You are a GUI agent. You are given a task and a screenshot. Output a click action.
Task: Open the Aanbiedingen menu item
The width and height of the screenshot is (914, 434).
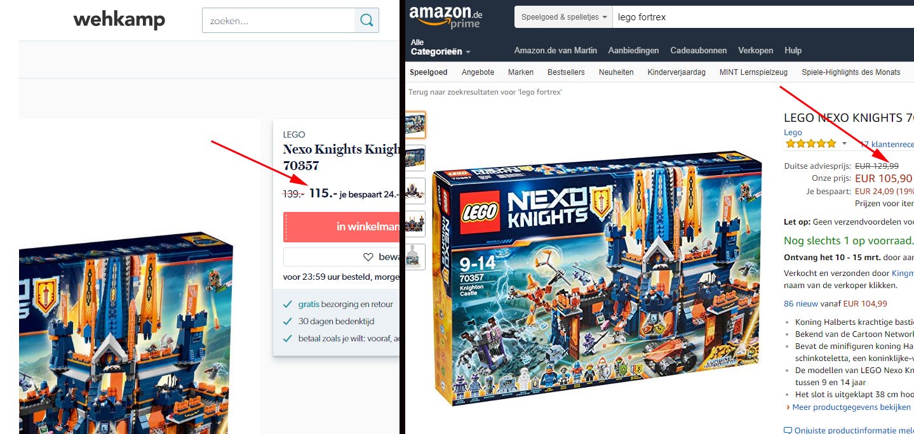coord(633,50)
